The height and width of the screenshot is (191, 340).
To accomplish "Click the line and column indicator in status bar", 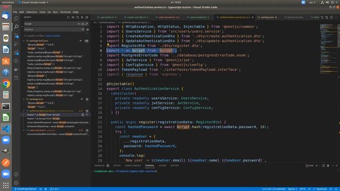I will [x=274, y=189].
